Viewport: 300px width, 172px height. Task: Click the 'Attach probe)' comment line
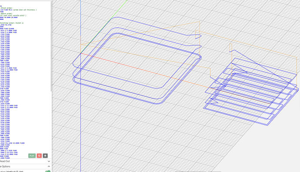[x=6, y=8]
